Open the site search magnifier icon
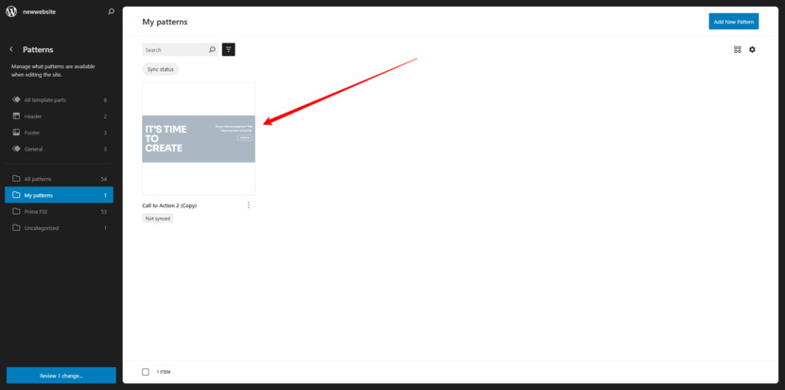The width and height of the screenshot is (785, 390). coord(112,12)
